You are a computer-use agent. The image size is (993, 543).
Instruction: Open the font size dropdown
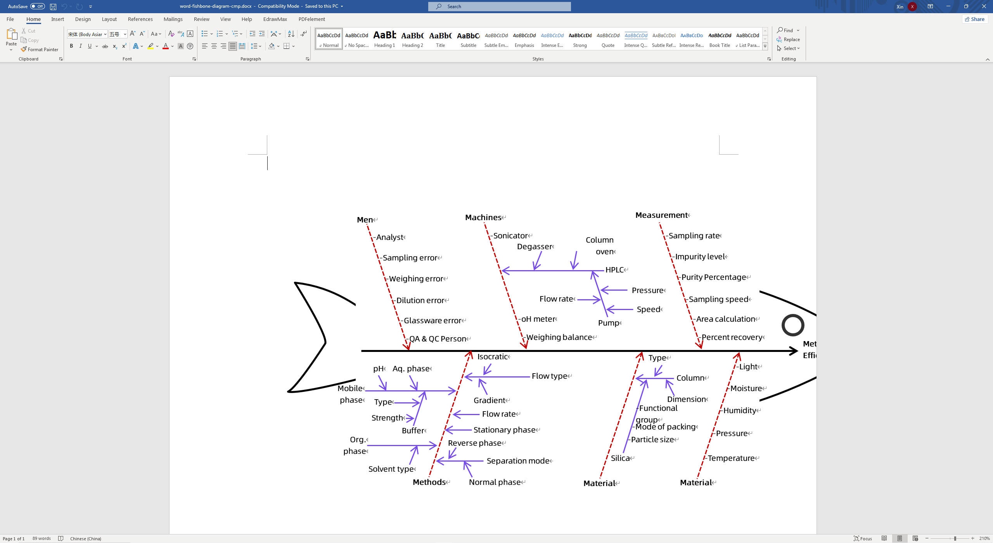[125, 34]
